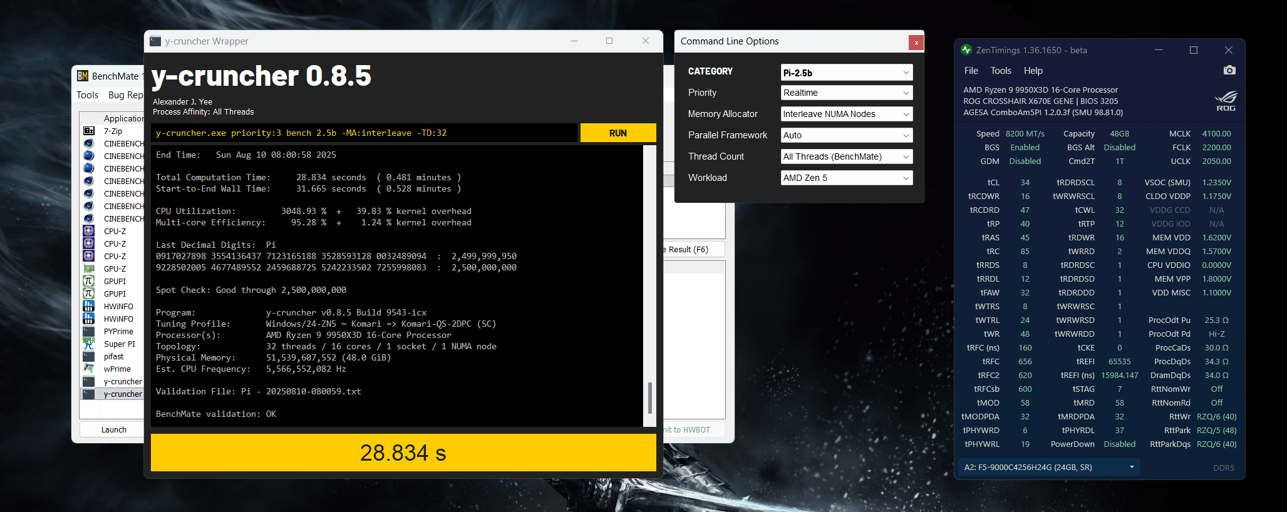
Task: Click the Speed value 8200 MT/s in ZenTimings
Action: (x=1025, y=133)
